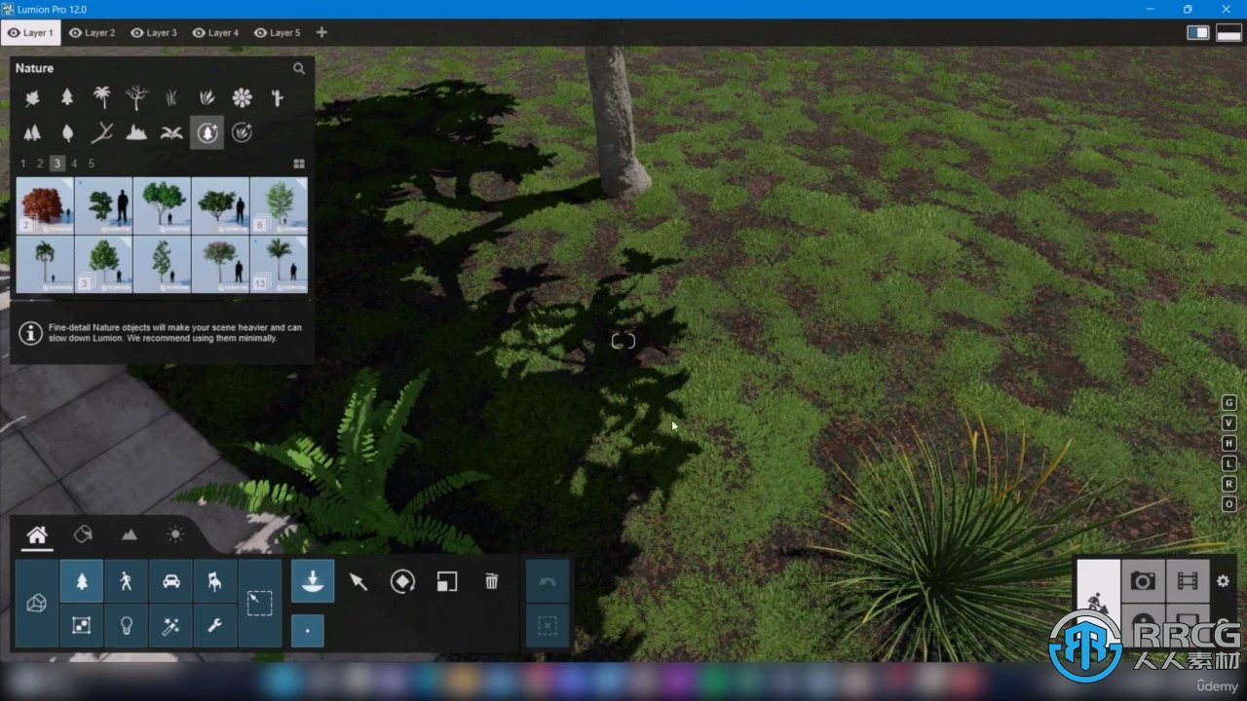Toggle the widescreen layout icon
This screenshot has width=1247, height=701.
(x=1228, y=33)
